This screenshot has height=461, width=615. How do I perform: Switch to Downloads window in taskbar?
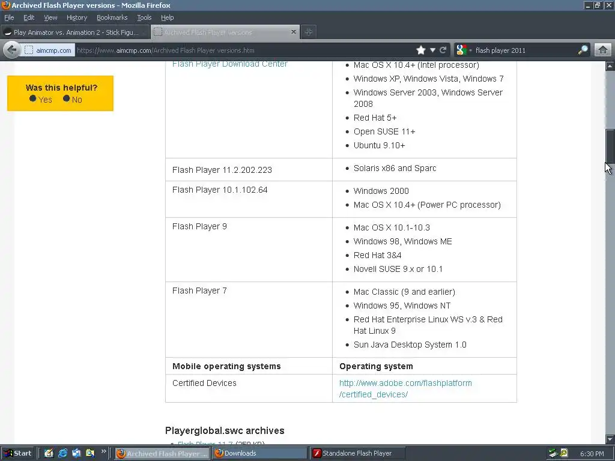[x=259, y=454]
